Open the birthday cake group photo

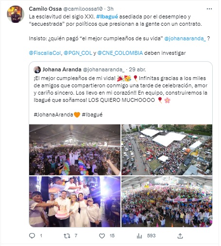click(75, 201)
